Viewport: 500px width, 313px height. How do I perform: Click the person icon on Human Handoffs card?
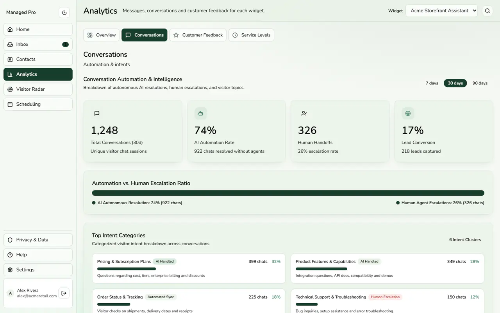(x=304, y=113)
